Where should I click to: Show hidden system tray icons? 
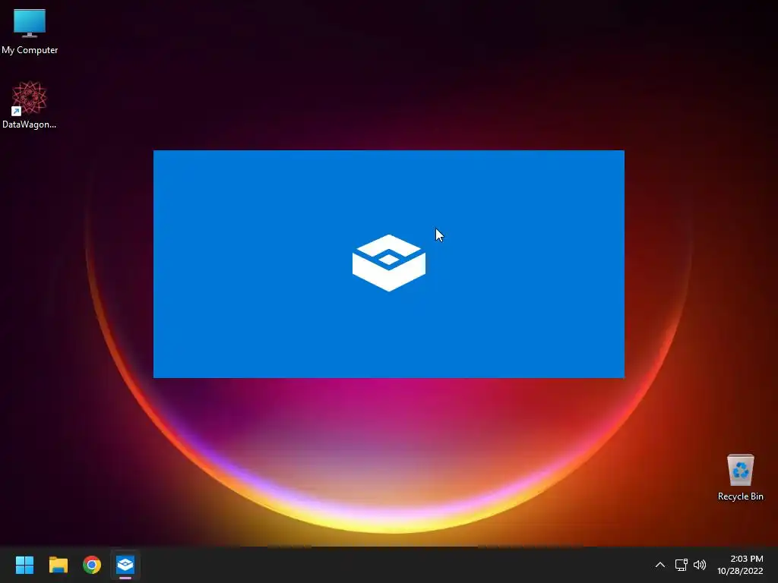pyautogui.click(x=660, y=565)
